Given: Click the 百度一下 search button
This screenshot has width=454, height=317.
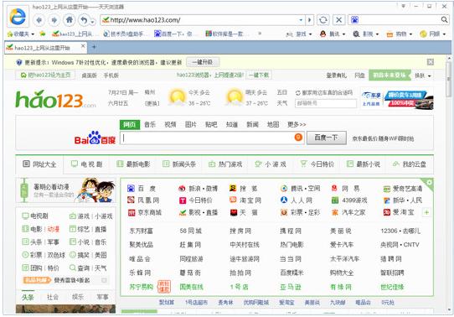Looking at the screenshot, I should coord(327,138).
